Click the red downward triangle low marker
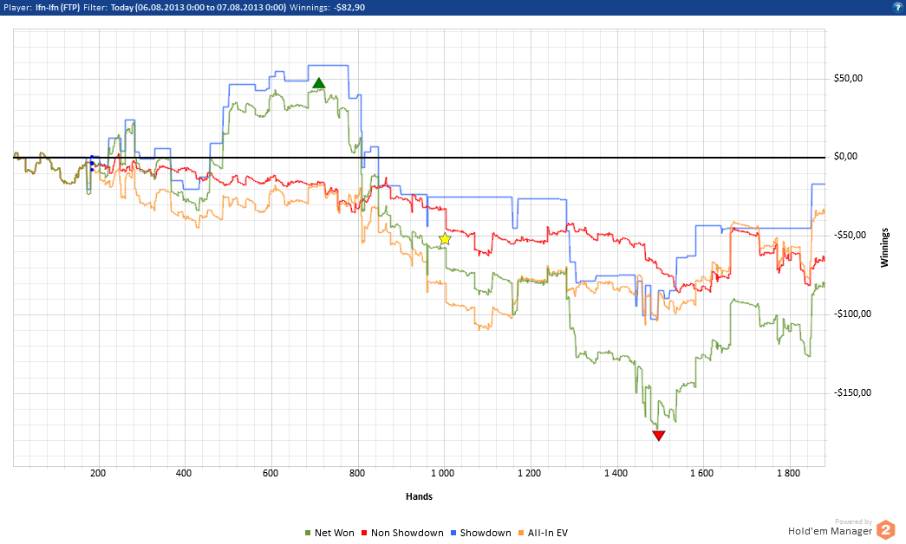Screen dimensions: 906x544 659,435
